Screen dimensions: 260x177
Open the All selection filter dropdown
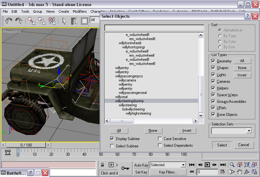[94, 20]
